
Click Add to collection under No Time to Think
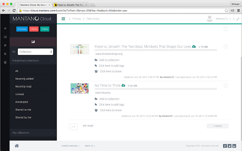[x=109, y=99]
